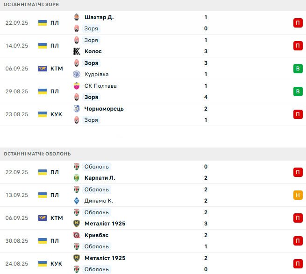Click the Kudrivka team badge
The height and width of the screenshot is (274, 306).
click(77, 74)
